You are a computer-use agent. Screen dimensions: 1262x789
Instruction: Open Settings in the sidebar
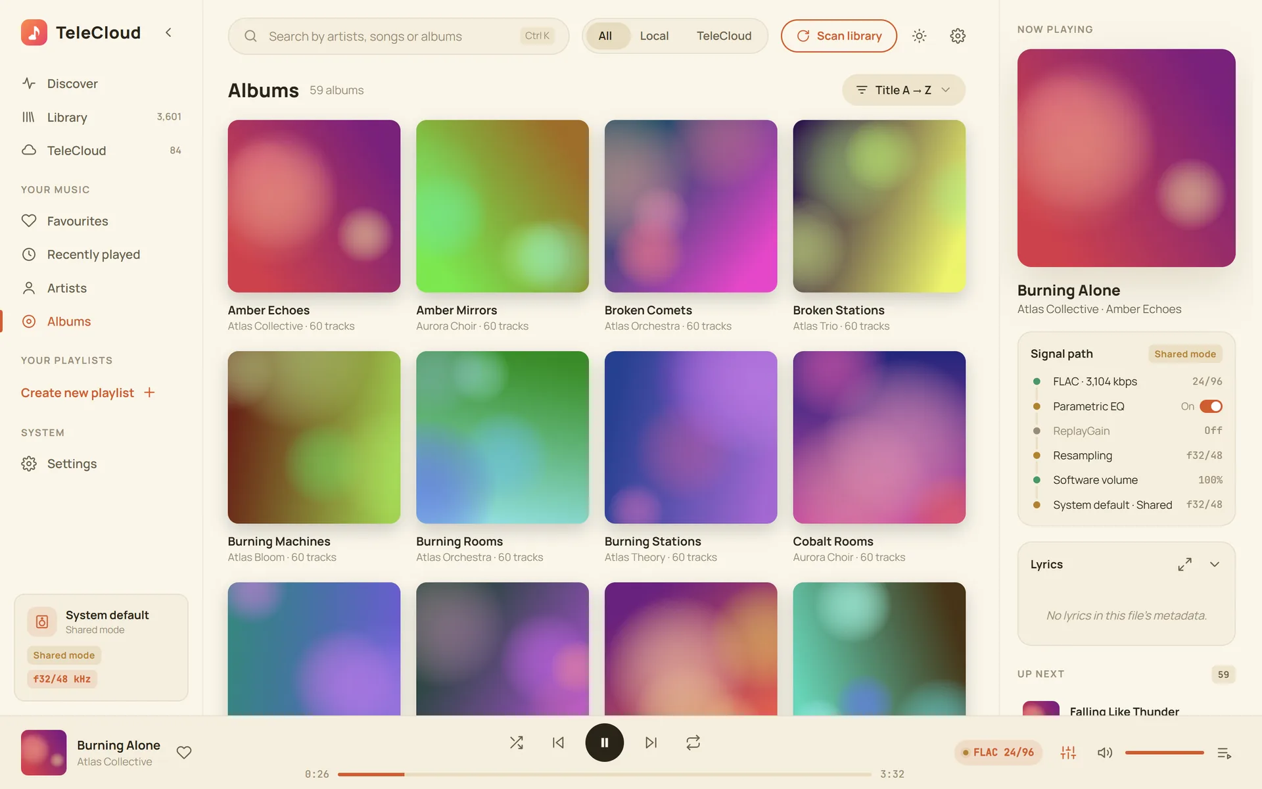point(101,464)
